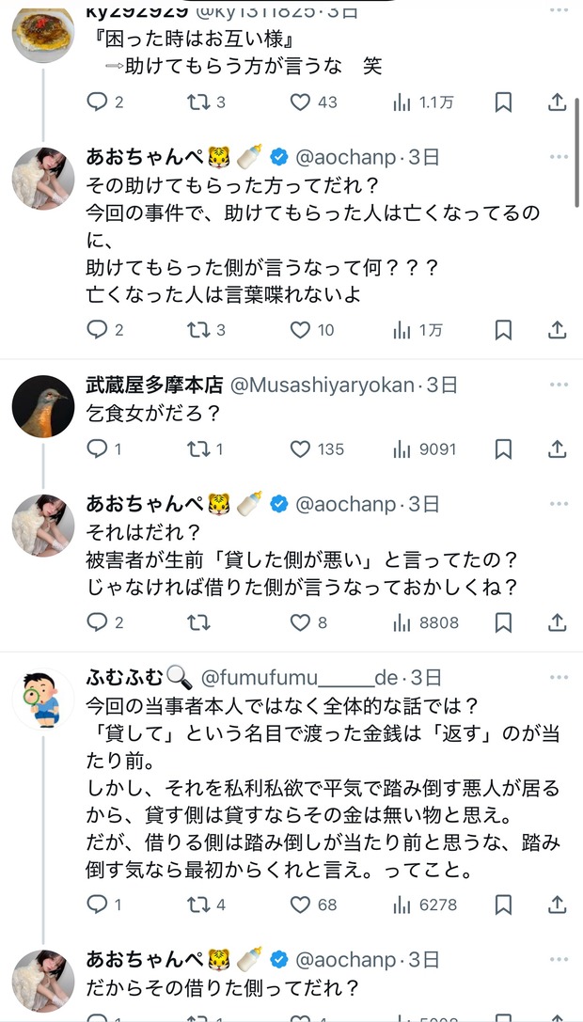Screen dimensions: 583x1022
Task: Reply to the 乞食女がだろ？ tweet
Action: point(98,449)
